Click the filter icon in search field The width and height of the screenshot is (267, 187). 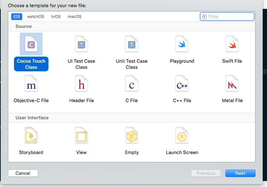204,17
